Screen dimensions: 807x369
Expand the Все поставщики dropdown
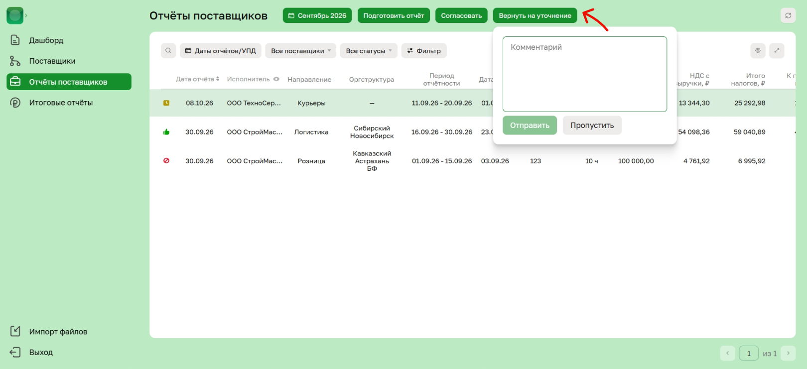tap(301, 51)
